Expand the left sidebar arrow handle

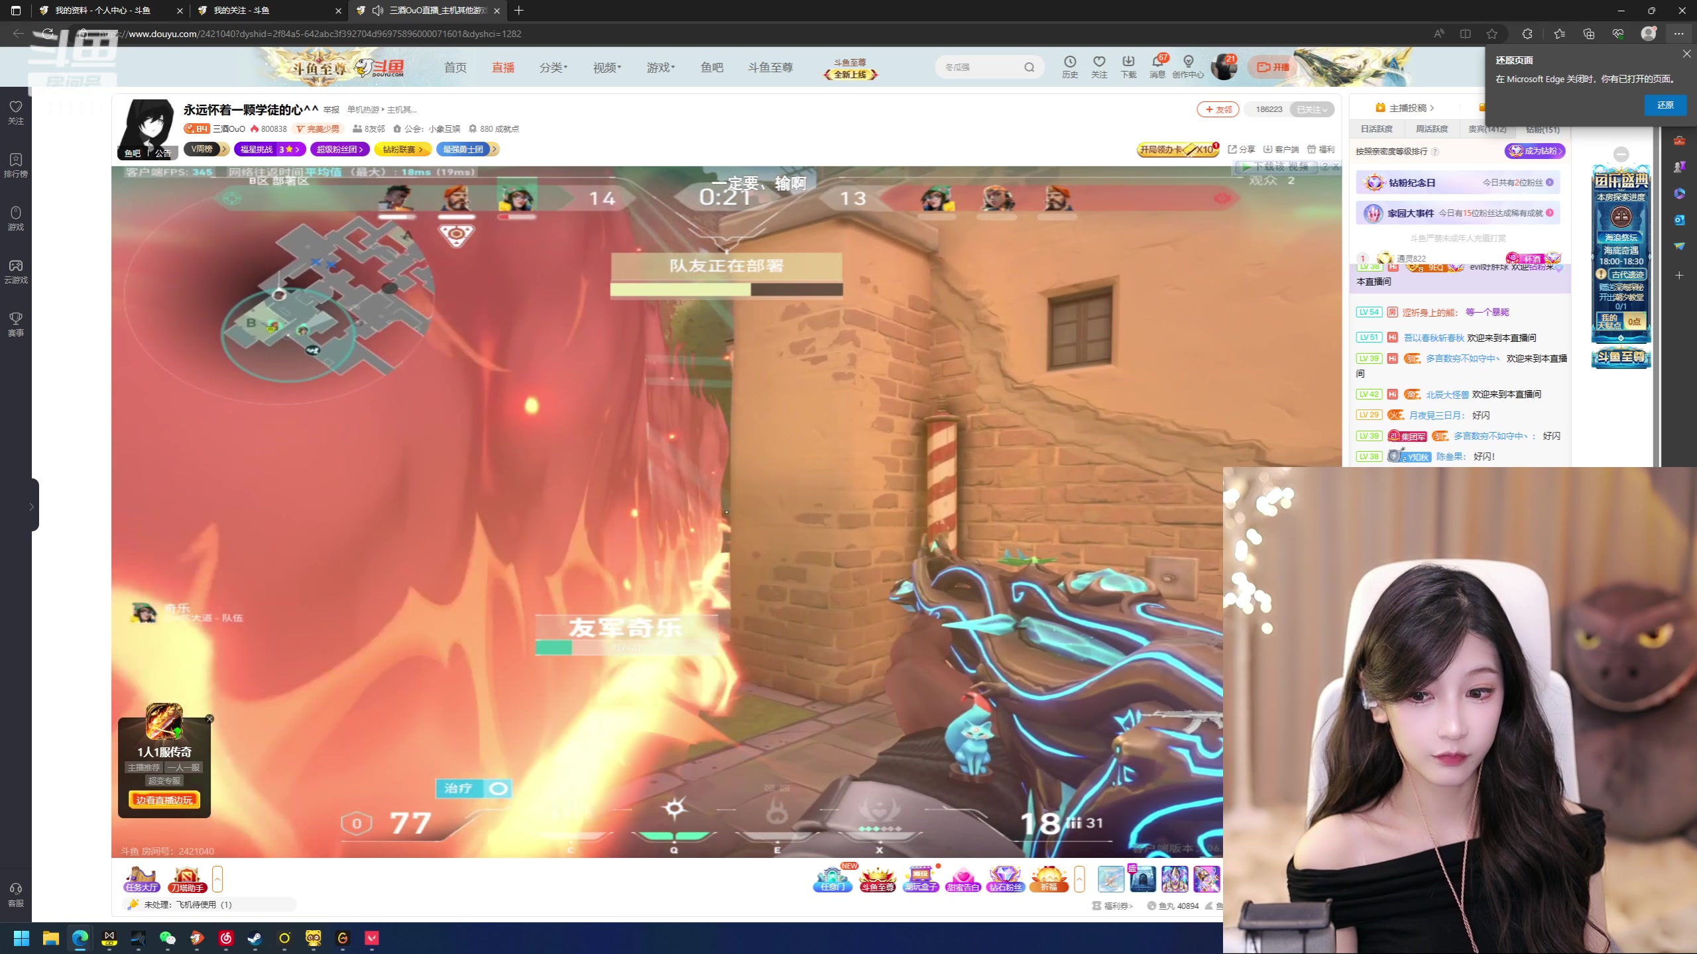31,506
